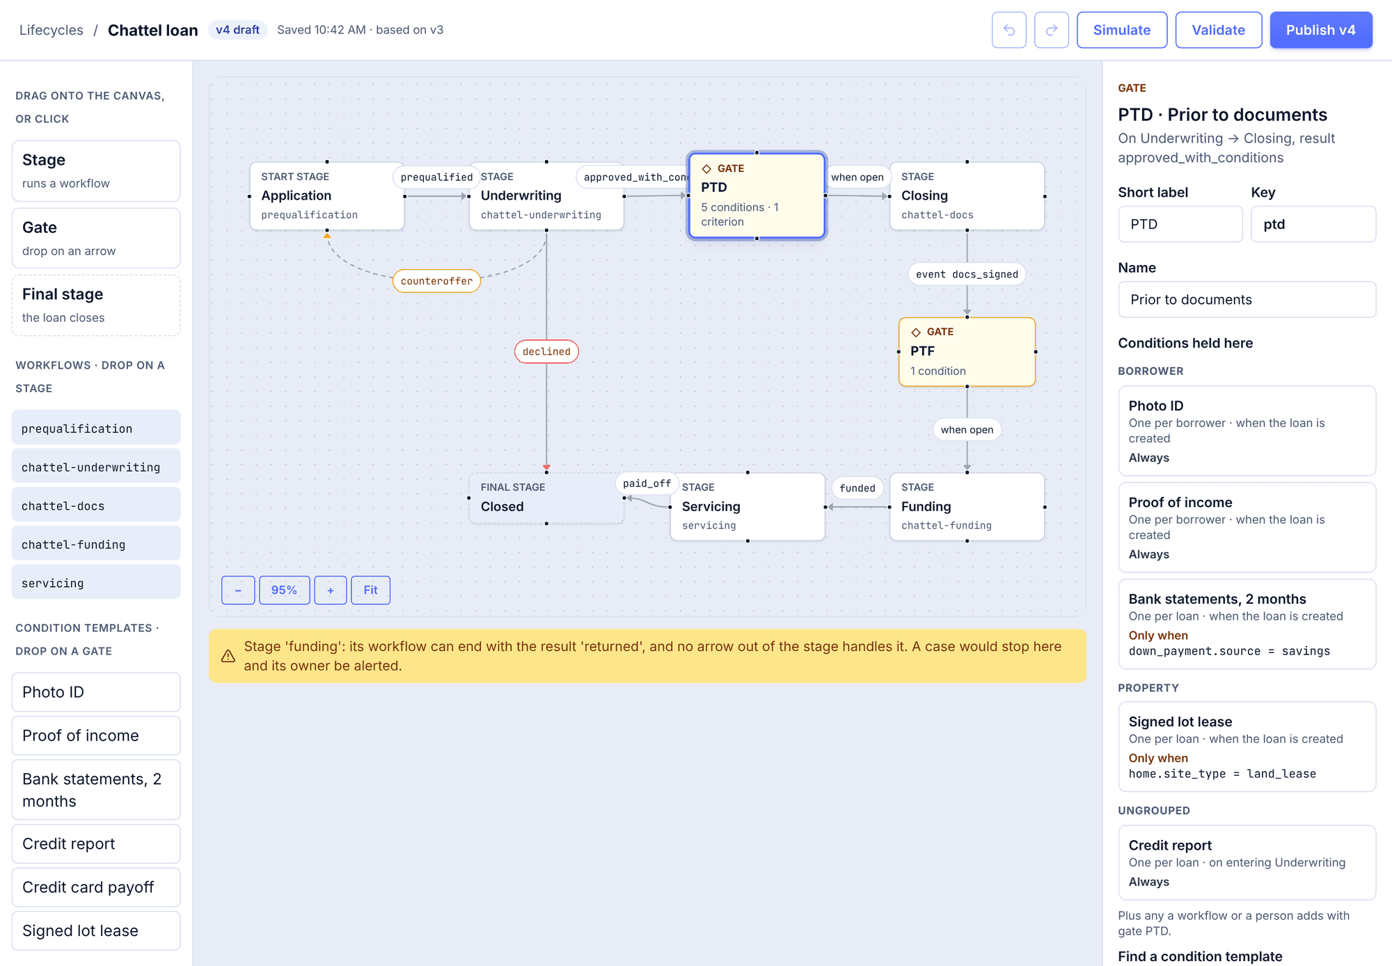This screenshot has width=1392, height=966.
Task: Pick the Stage palette item
Action: click(x=96, y=170)
